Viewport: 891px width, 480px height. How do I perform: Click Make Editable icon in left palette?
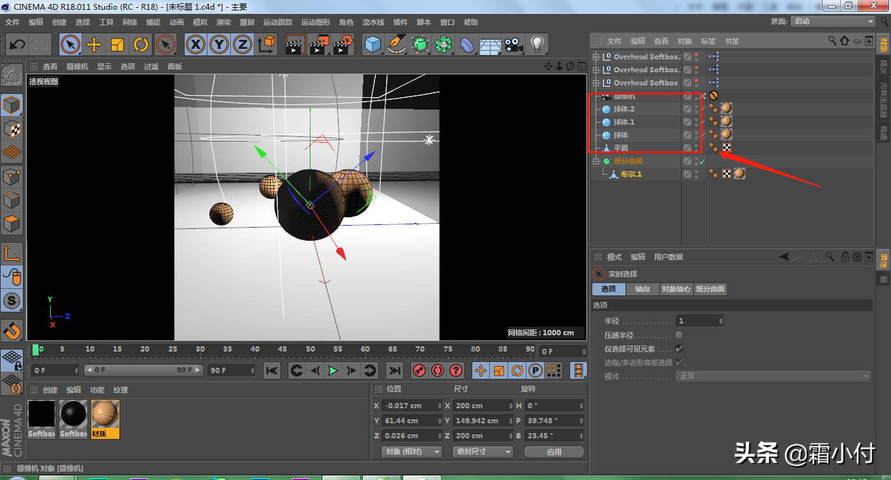pos(12,76)
